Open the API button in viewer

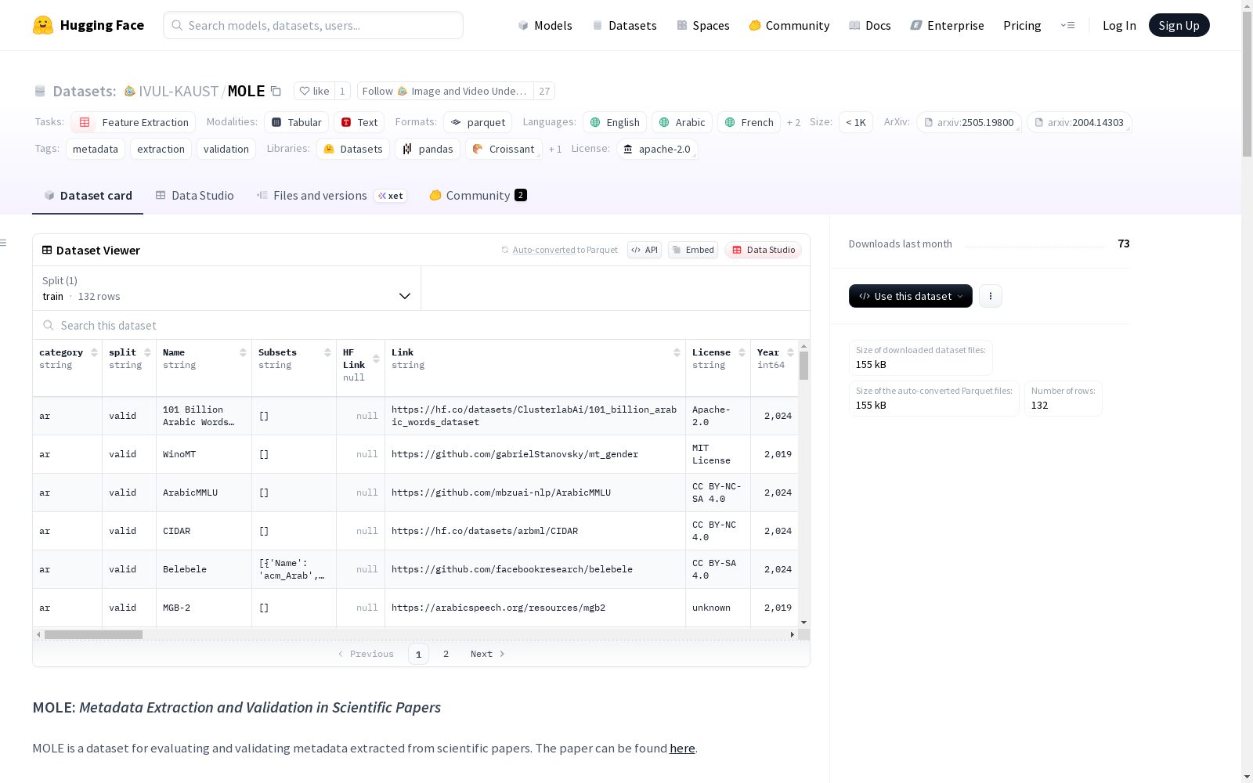pyautogui.click(x=645, y=250)
